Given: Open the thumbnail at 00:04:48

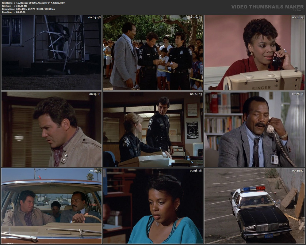Looking at the screenshot, I should pos(52,53).
